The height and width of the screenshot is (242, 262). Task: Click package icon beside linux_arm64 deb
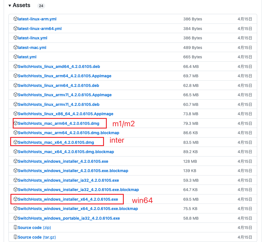15,85
